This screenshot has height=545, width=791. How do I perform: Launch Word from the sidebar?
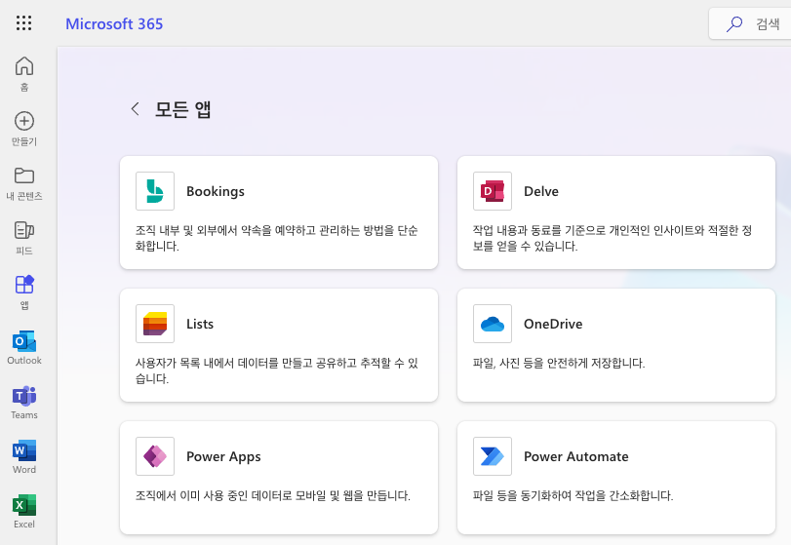click(24, 457)
